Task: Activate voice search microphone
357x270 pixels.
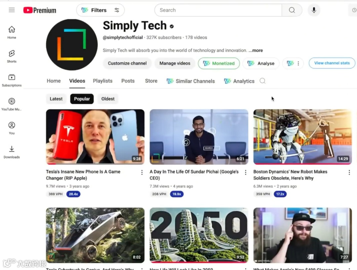Action: pyautogui.click(x=314, y=10)
